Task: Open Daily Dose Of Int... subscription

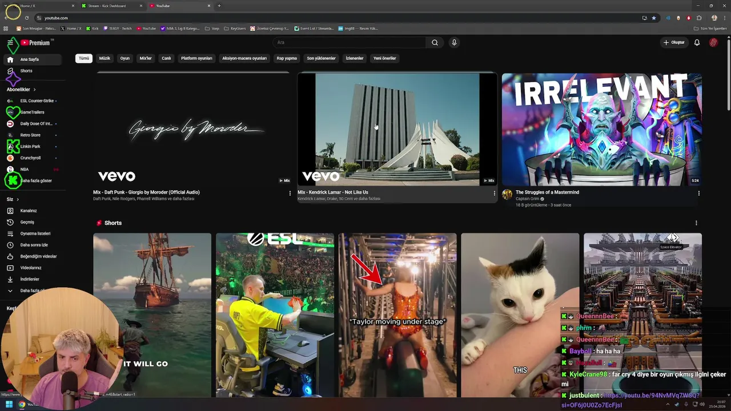Action: click(x=33, y=124)
